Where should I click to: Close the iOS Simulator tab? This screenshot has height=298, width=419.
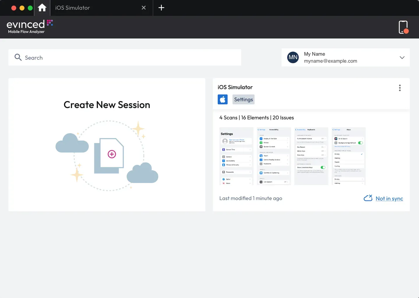coord(143,8)
